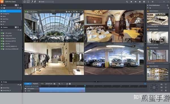Click the add view plus icon under View
The image size is (170, 104).
click(x=2, y=8)
